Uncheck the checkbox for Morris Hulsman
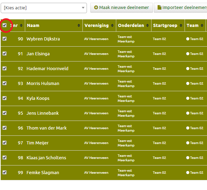Screen dimensions: 207x190 (x=4, y=83)
